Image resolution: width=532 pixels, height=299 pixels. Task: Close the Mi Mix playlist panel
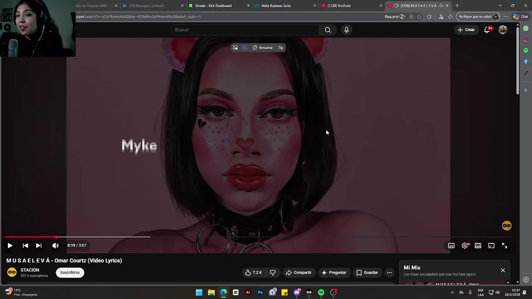(503, 270)
